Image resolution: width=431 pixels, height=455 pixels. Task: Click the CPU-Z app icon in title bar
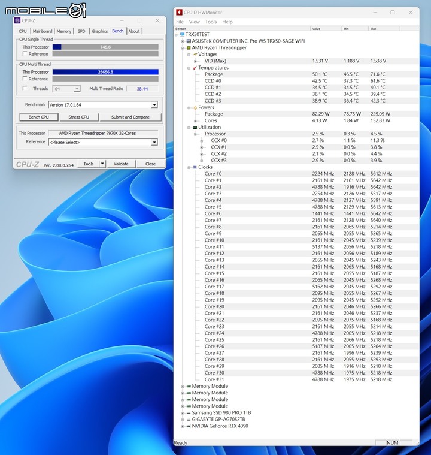coord(17,20)
